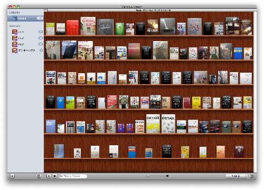Open the sidebar action button at bottom

coord(39,176)
